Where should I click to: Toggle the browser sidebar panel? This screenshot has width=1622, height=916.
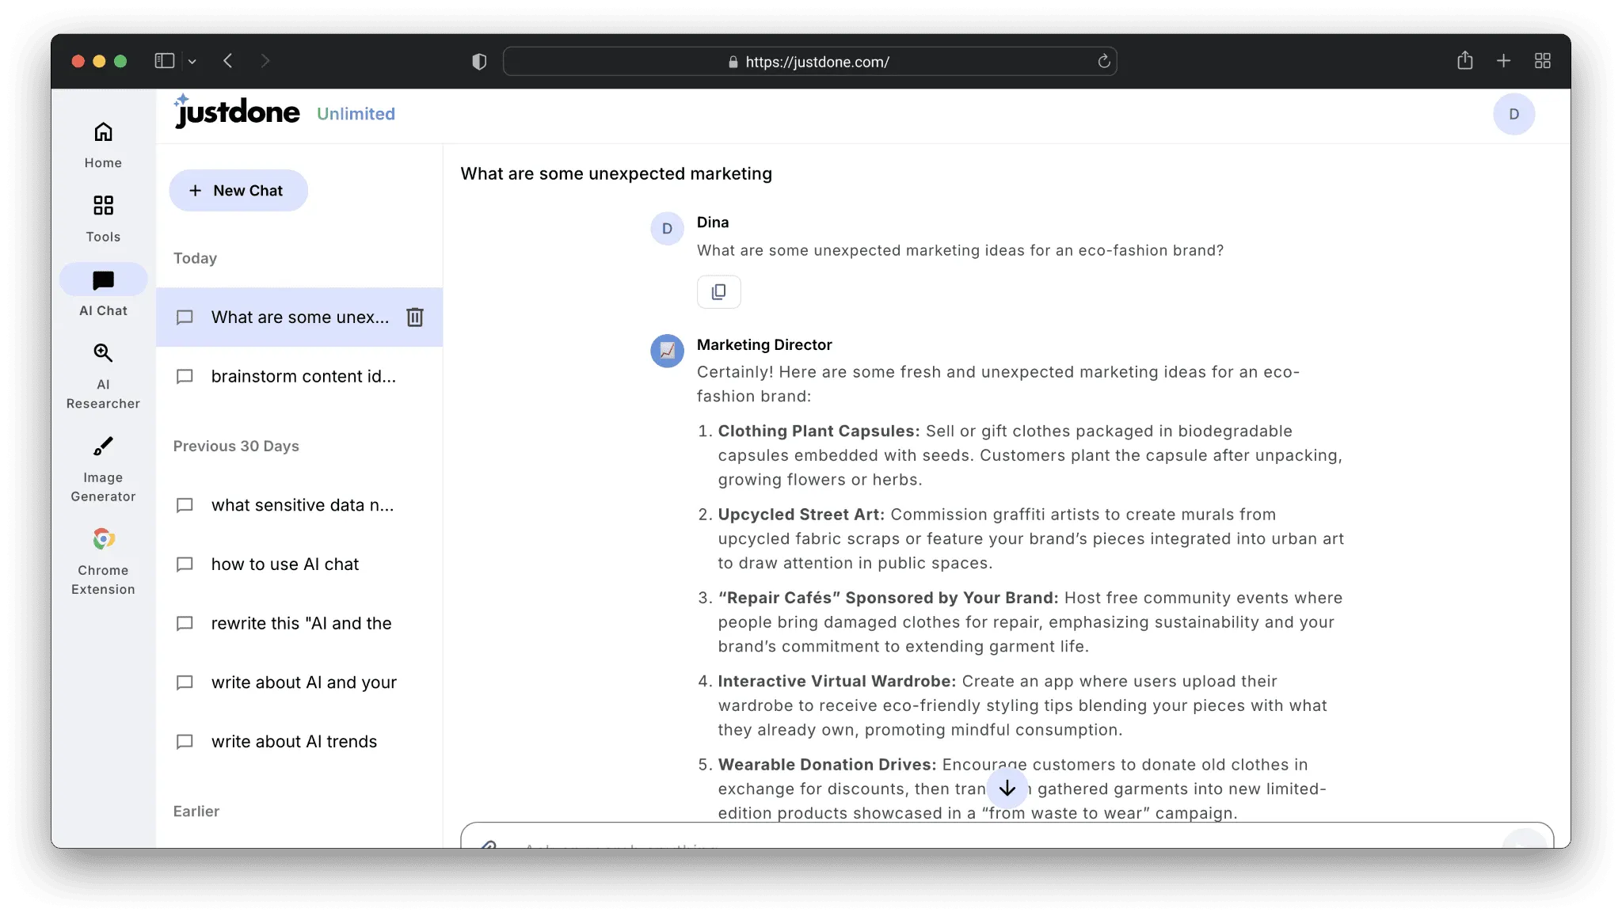pos(164,61)
